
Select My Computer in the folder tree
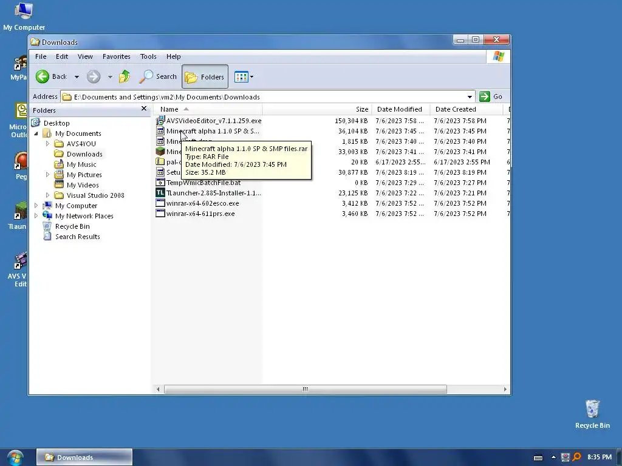76,206
